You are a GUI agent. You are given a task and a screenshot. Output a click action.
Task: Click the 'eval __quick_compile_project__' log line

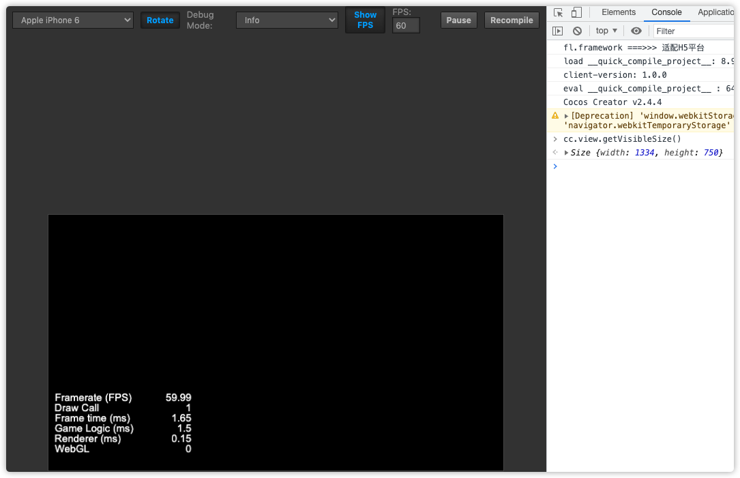[x=640, y=89]
